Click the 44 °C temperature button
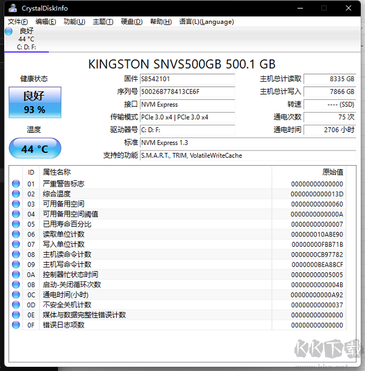The height and width of the screenshot is (371, 365). (x=35, y=149)
